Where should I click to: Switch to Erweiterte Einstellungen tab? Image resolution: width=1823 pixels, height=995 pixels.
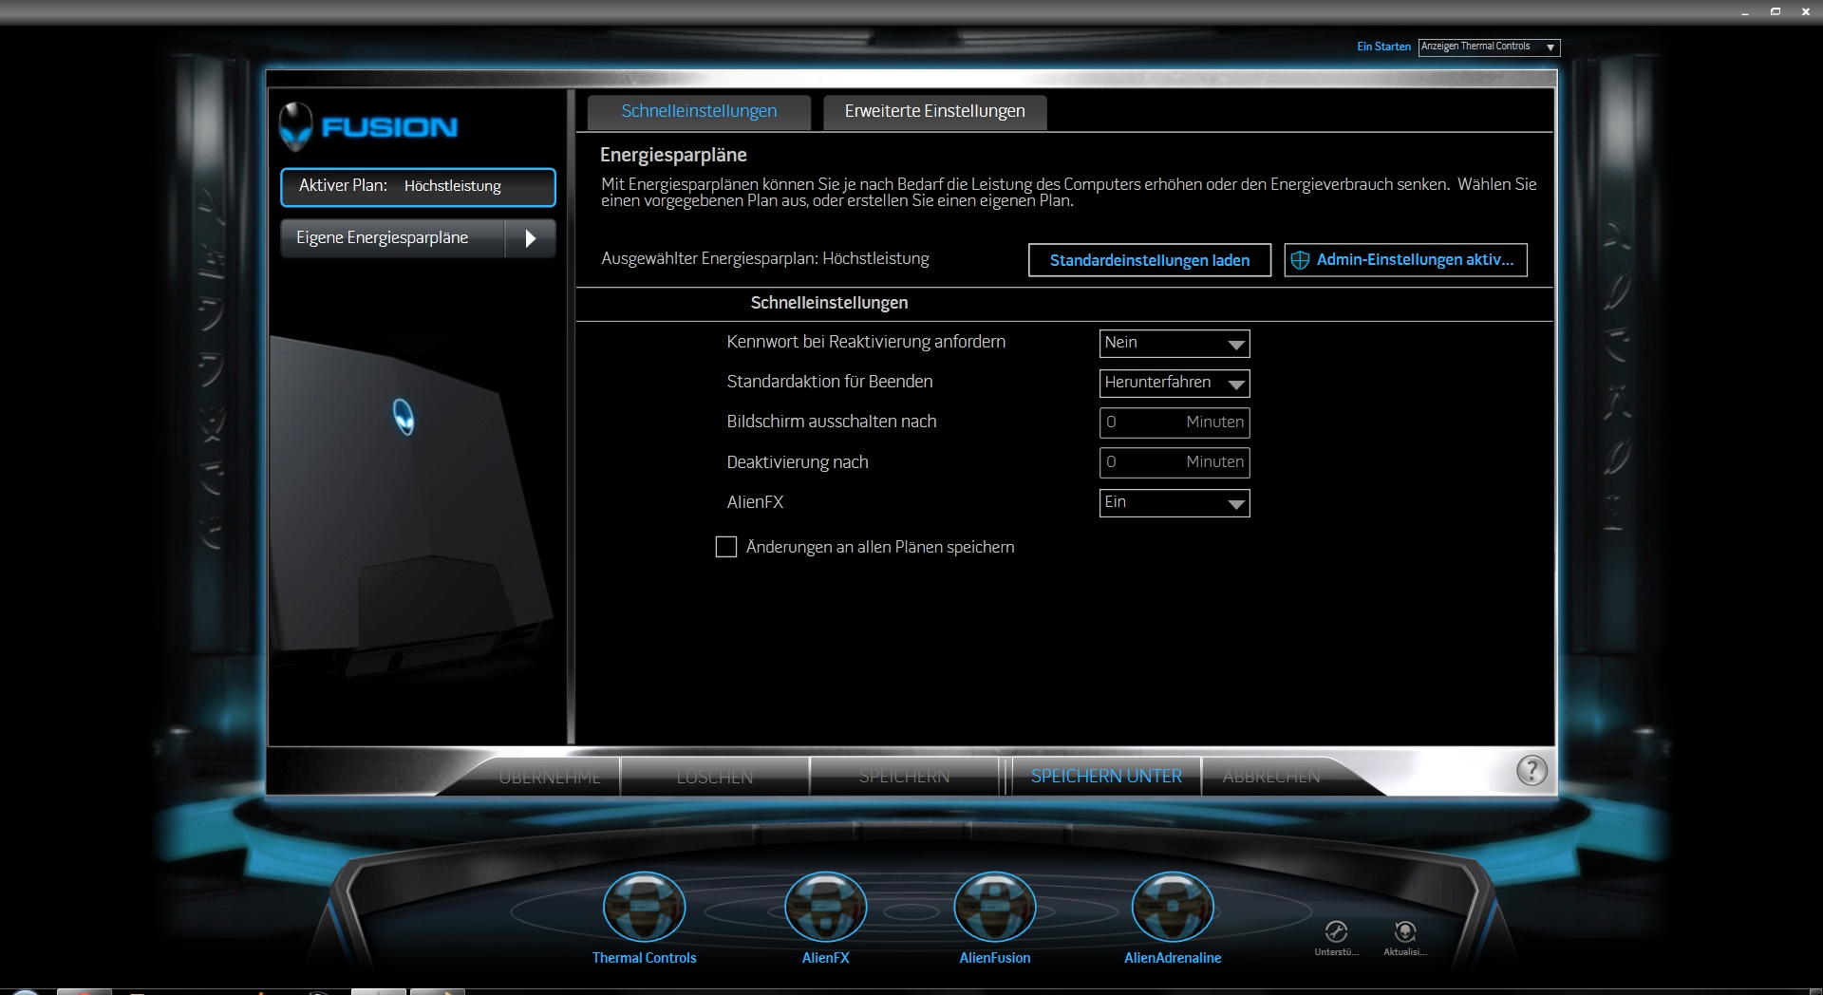(934, 111)
